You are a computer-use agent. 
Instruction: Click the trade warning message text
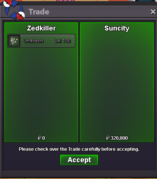click(79, 149)
